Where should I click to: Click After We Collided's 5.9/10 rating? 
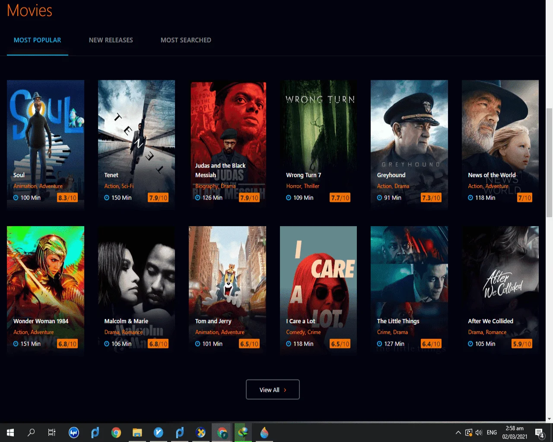(522, 344)
